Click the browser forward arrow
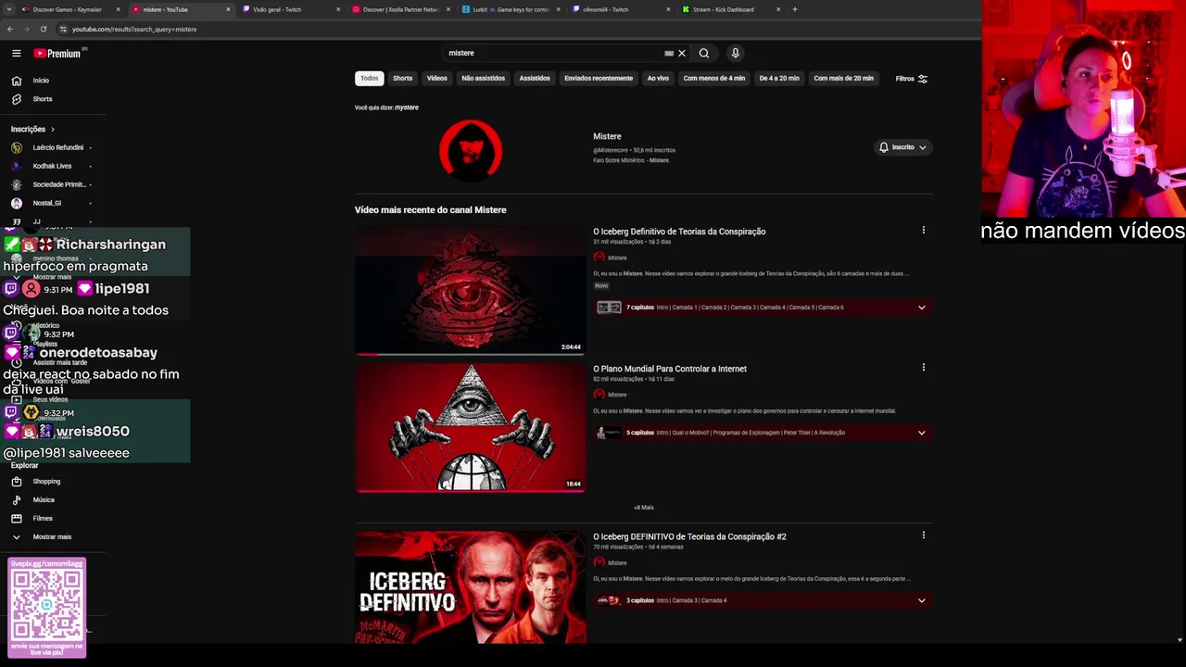Image resolution: width=1186 pixels, height=667 pixels. [x=27, y=29]
